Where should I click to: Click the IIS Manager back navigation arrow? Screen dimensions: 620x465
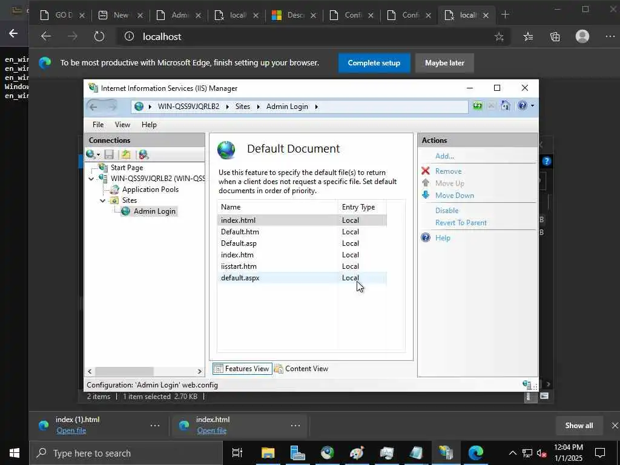click(x=93, y=107)
